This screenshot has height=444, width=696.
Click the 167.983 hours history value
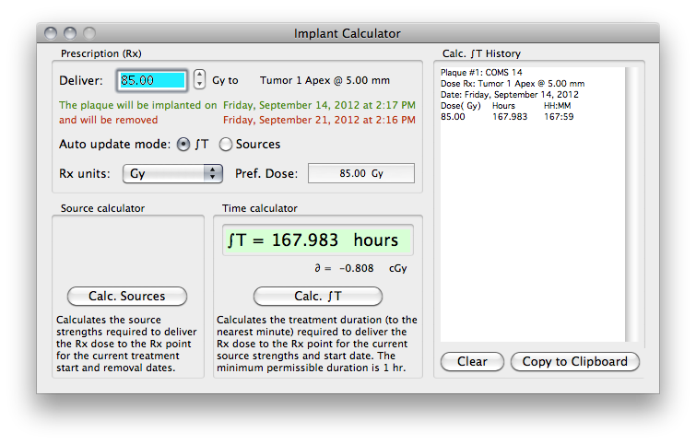pyautogui.click(x=510, y=117)
